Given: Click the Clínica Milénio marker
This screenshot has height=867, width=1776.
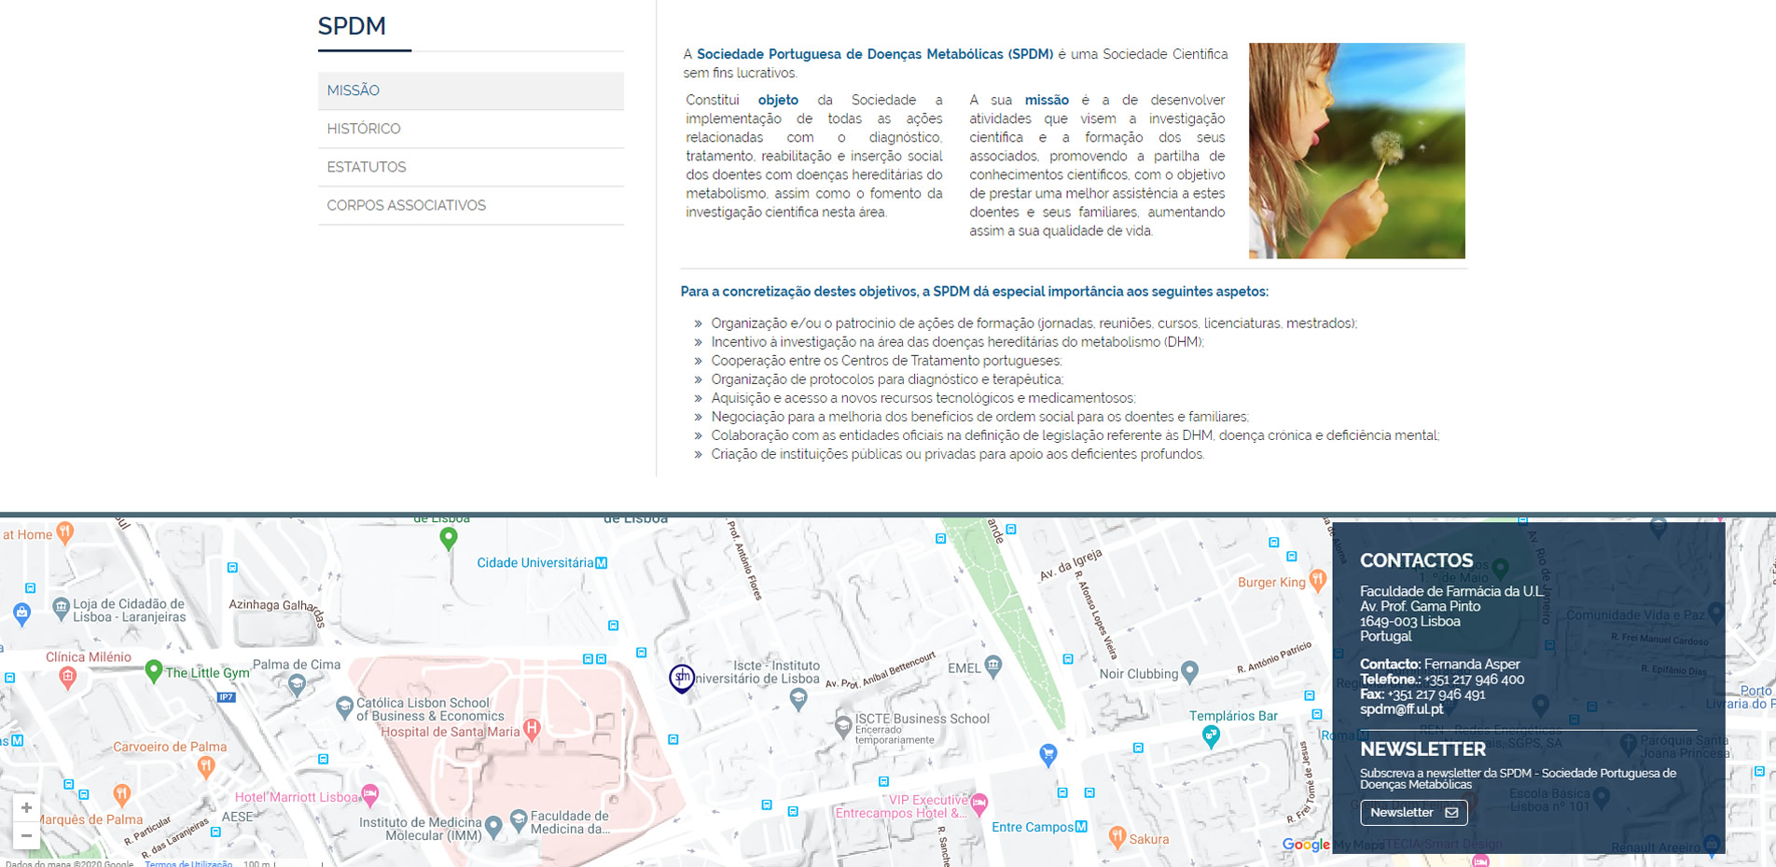Looking at the screenshot, I should click(67, 678).
